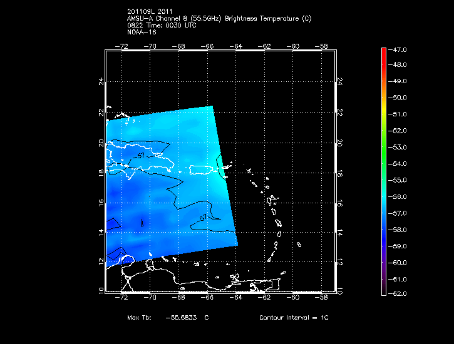Click the 'NOAA-16' satellite label

141,32
